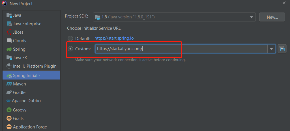This screenshot has height=131, width=290.
Task: Click the green Groovy G icon
Action: (9, 110)
